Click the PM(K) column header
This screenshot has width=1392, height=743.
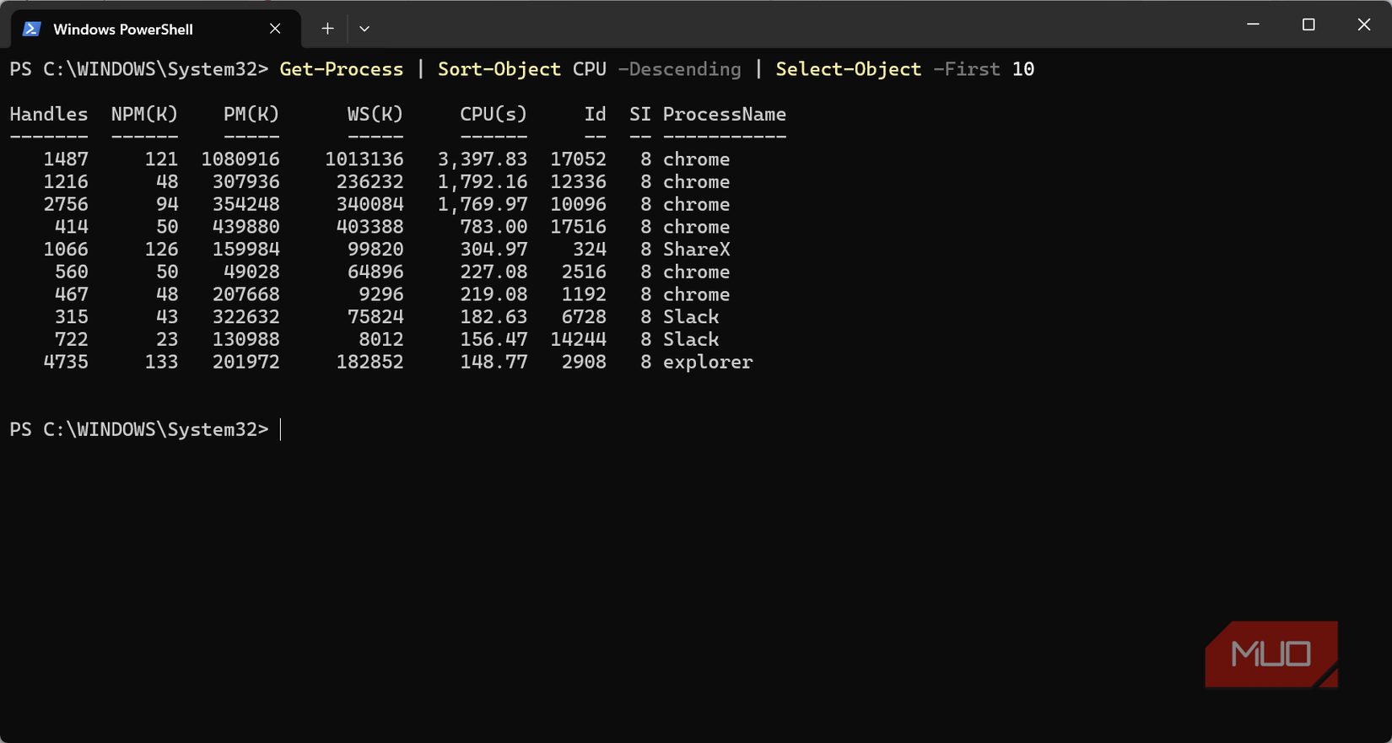tap(251, 114)
